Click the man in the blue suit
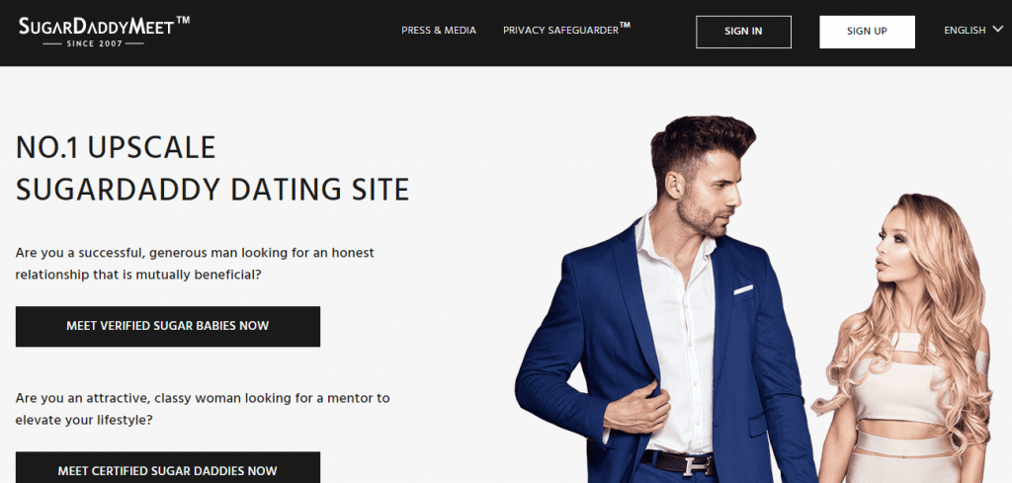 tap(665, 303)
